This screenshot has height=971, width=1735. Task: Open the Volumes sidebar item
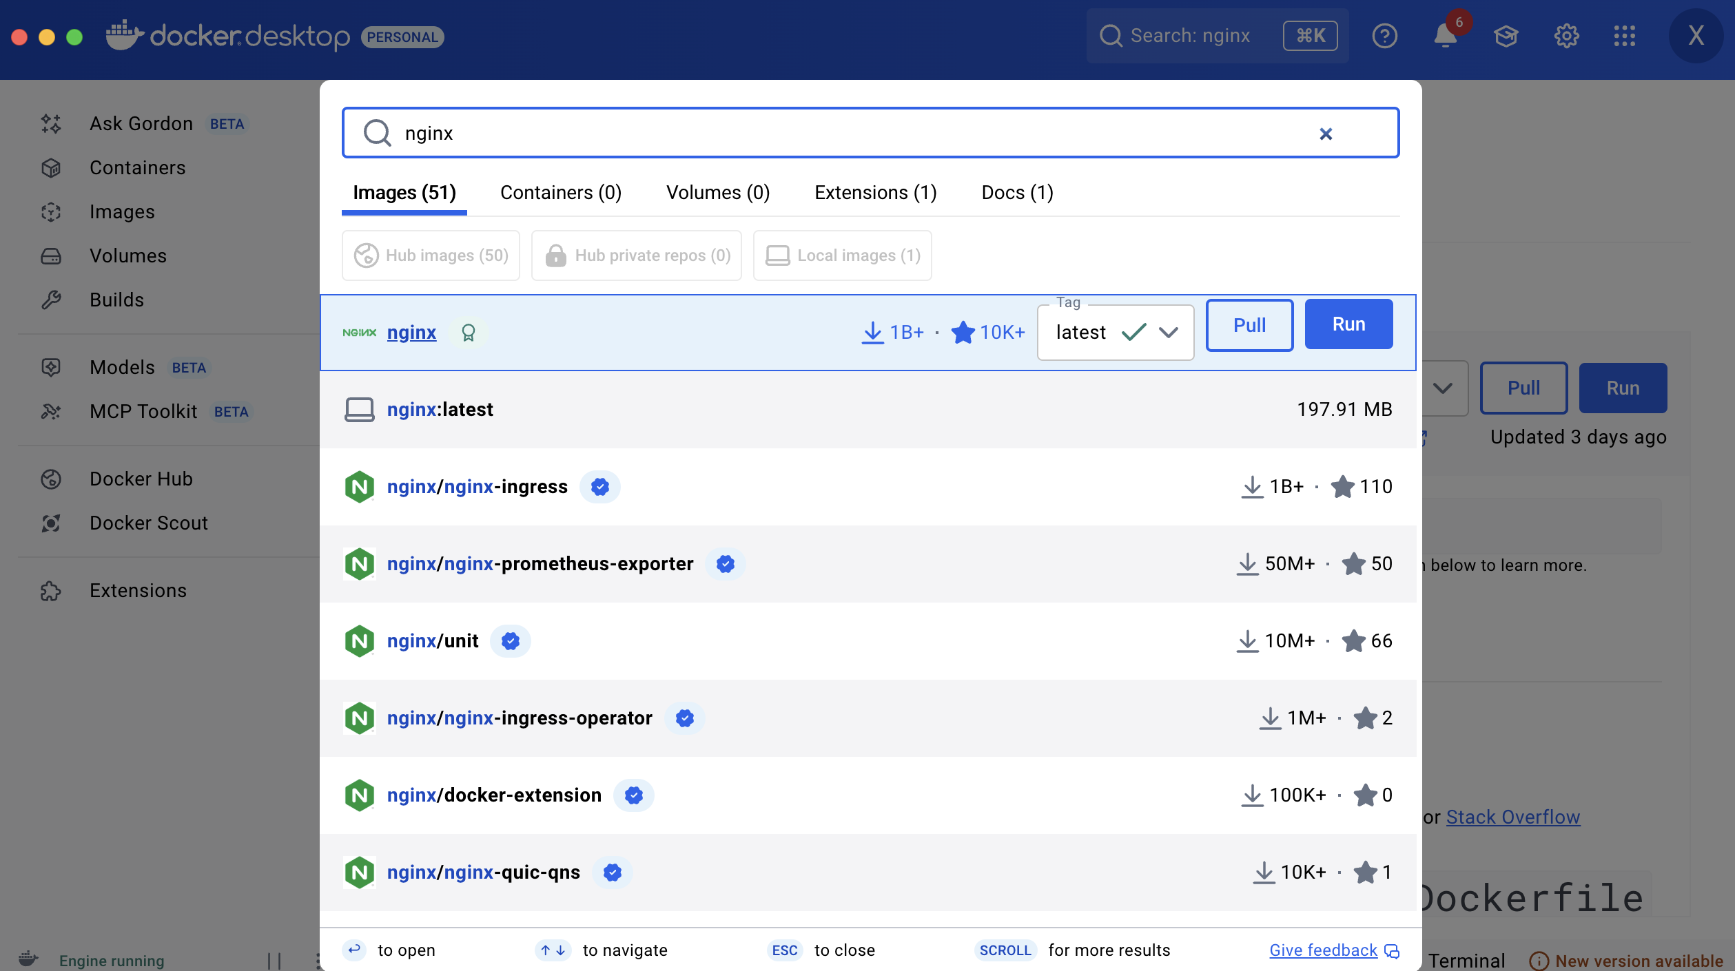128,256
